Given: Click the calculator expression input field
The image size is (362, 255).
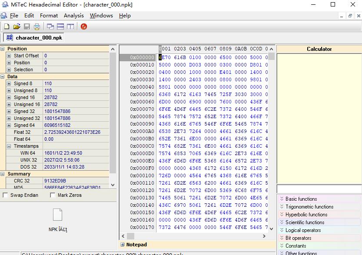Looking at the screenshot, I should coord(319,189).
